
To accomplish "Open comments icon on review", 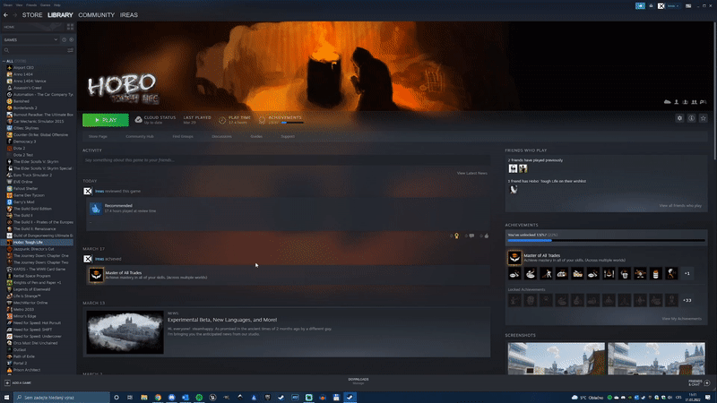I will click(x=471, y=236).
